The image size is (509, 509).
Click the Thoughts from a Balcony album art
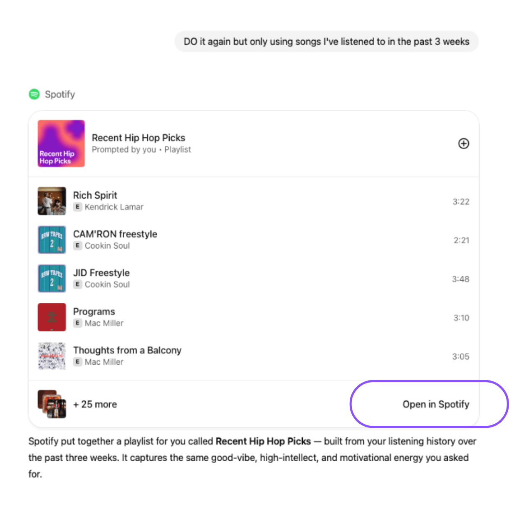[x=52, y=356]
